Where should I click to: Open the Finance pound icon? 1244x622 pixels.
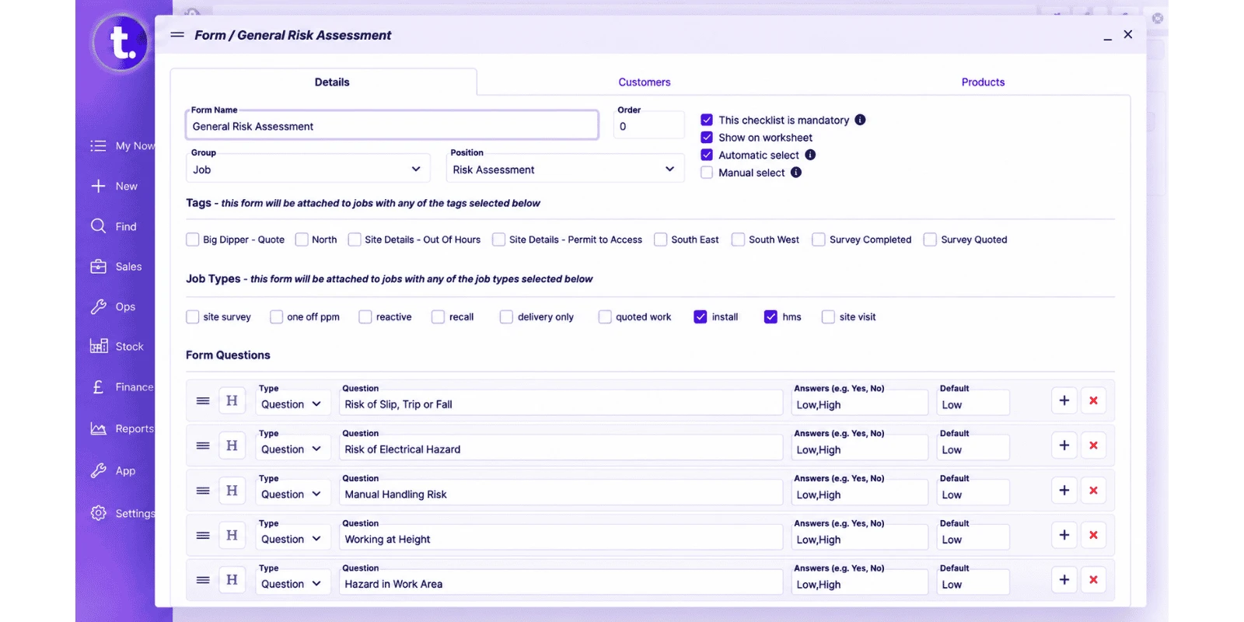98,386
